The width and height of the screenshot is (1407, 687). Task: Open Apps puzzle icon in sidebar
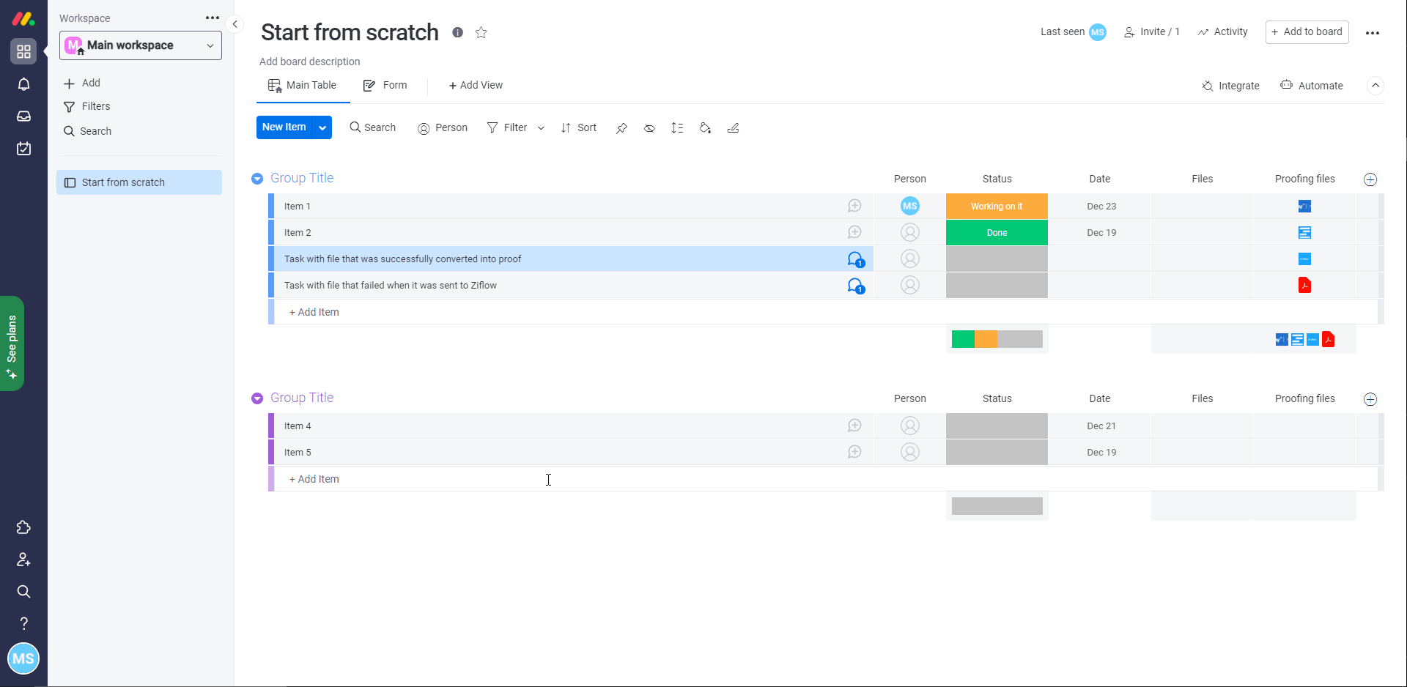pos(23,527)
